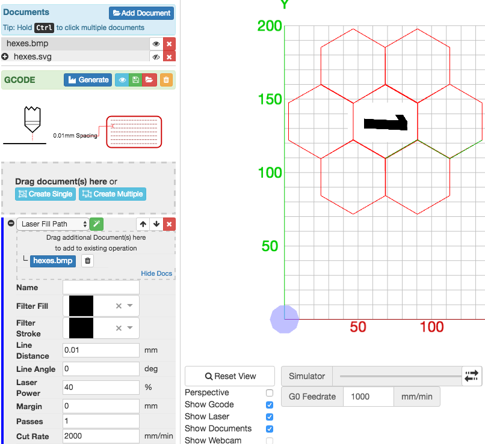Click the Margin input field
The height and width of the screenshot is (444, 485).
pyautogui.click(x=101, y=406)
